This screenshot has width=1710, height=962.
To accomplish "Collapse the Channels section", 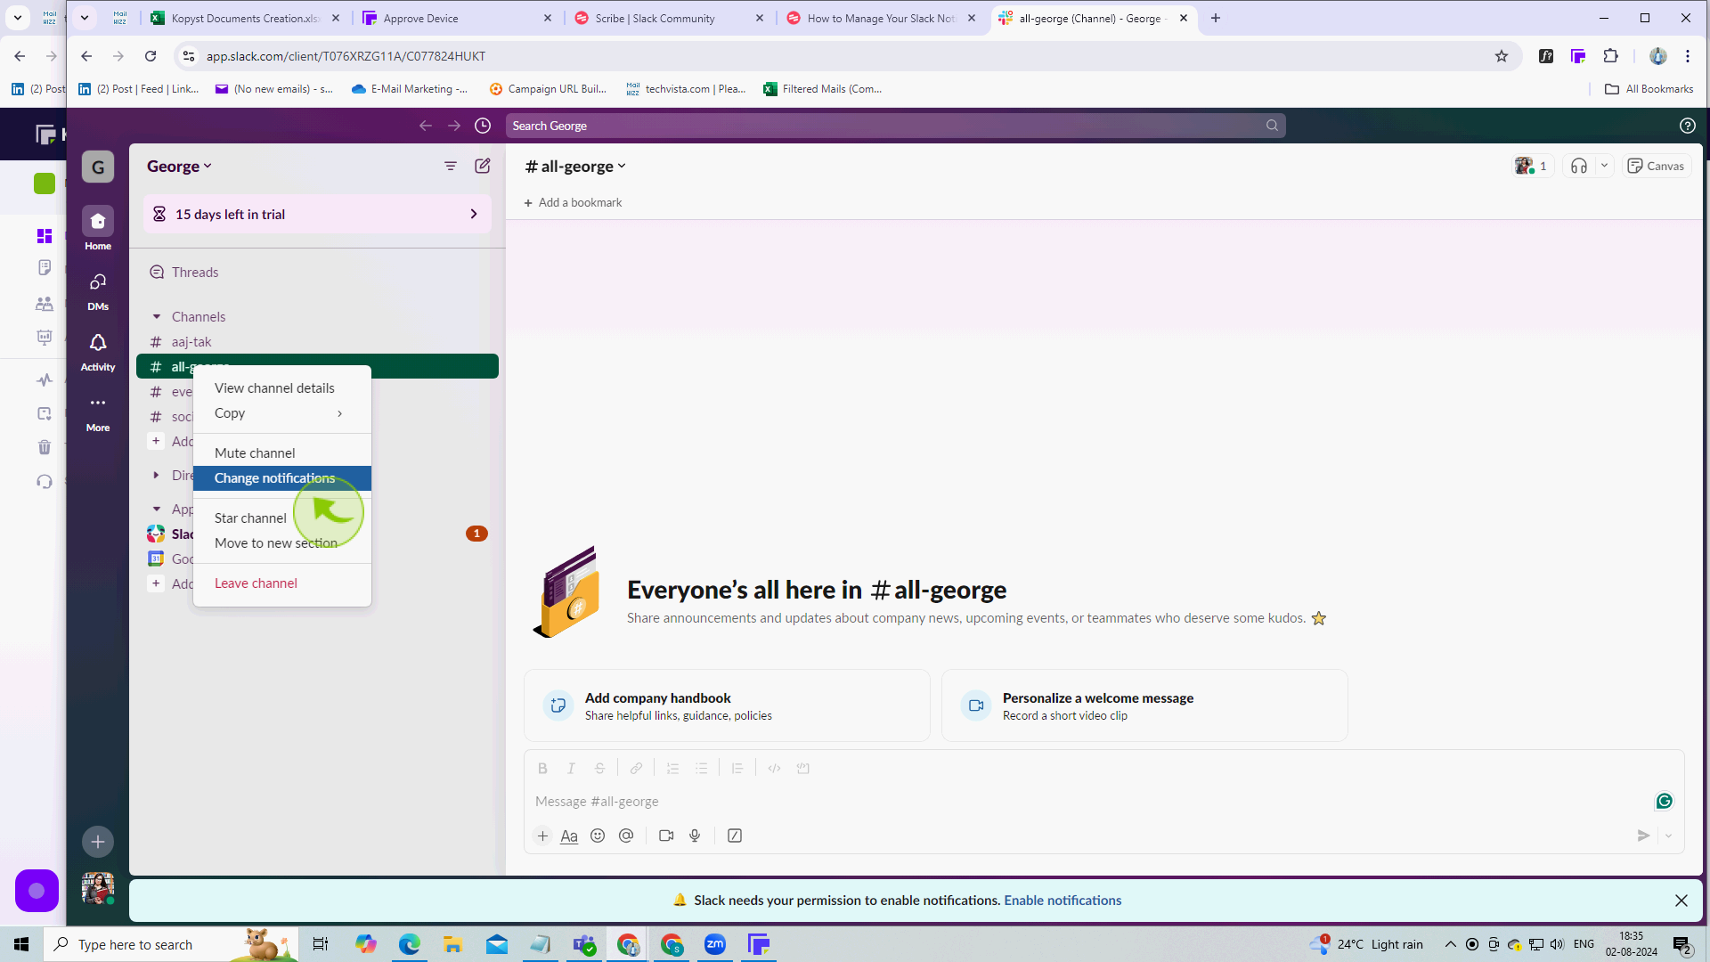I will click(x=157, y=317).
